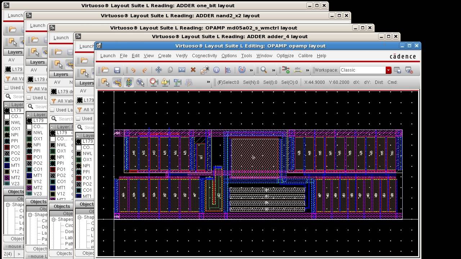Image resolution: width=461 pixels, height=259 pixels.
Task: Click MT2 purple layer swatch in one_bit window
Action: 7,178
